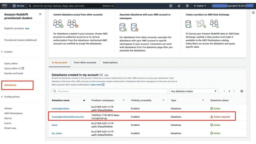Open Events navigation item

[8, 123]
